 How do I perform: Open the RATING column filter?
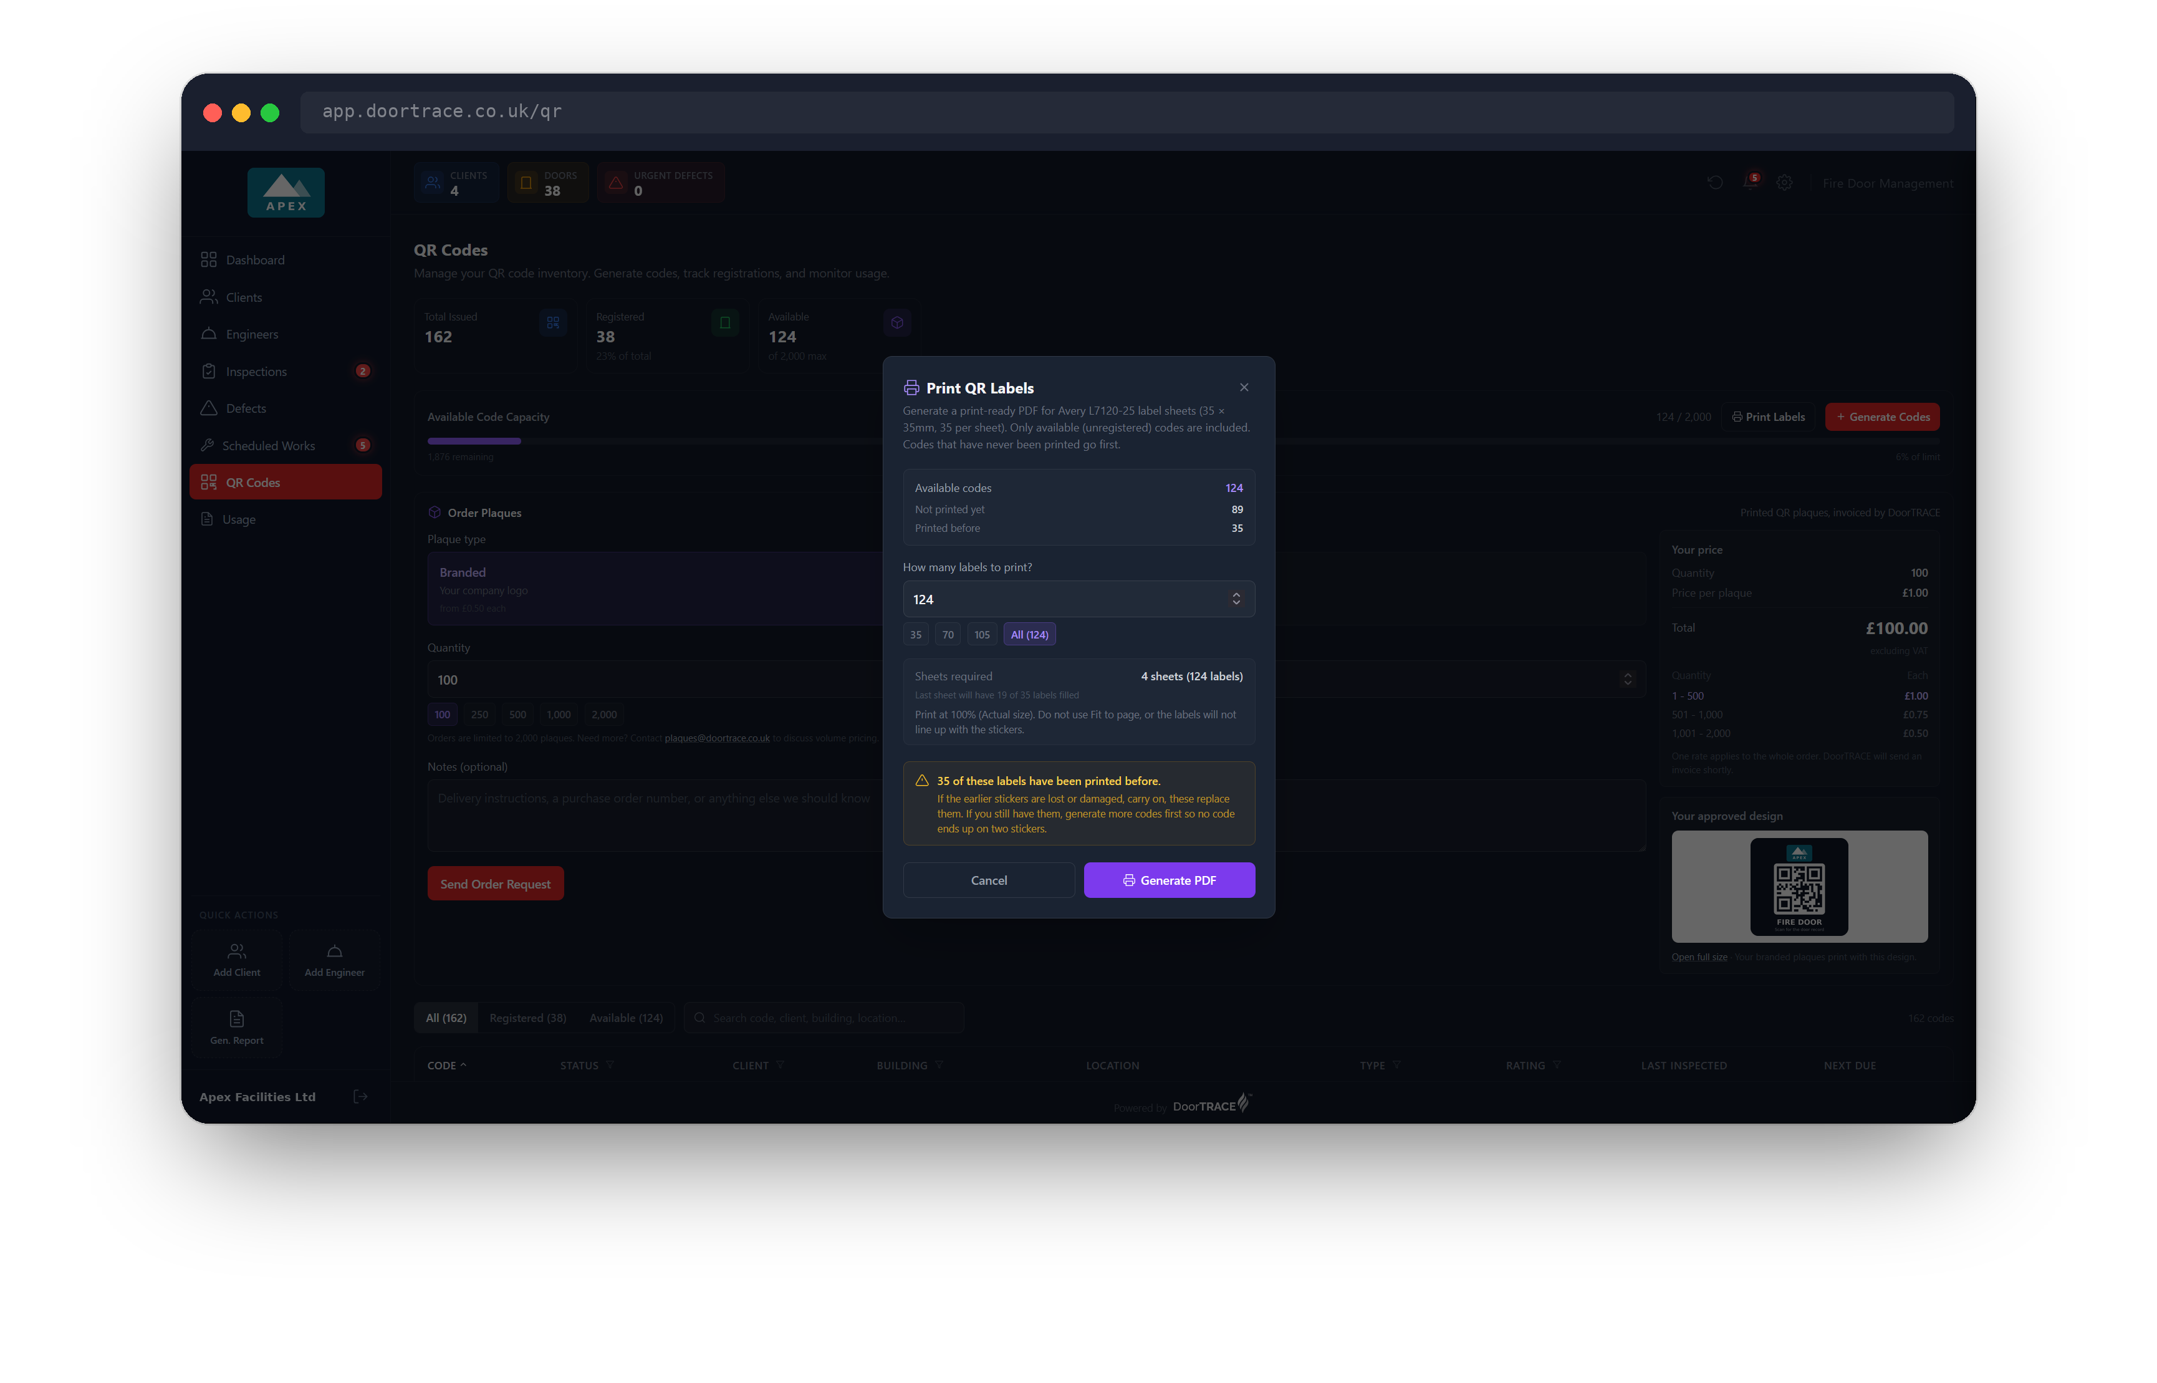point(1557,1065)
